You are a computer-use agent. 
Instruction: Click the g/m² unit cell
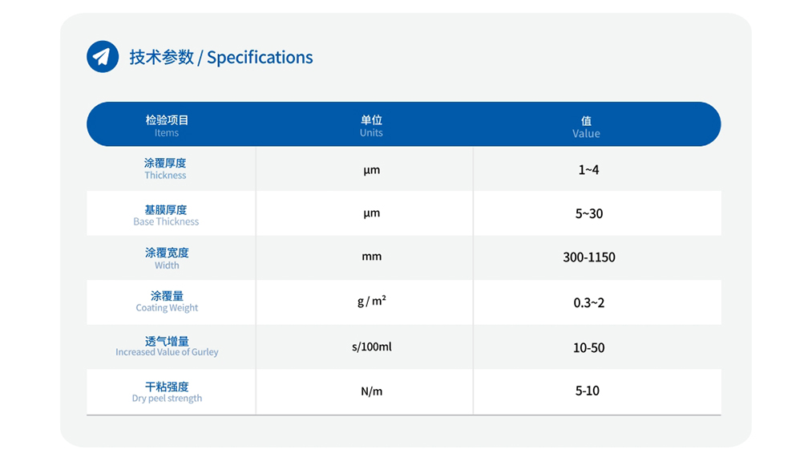point(372,302)
